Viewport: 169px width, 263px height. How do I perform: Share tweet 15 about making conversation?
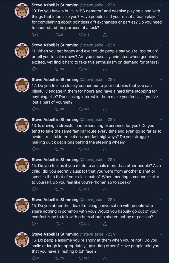(x=105, y=224)
